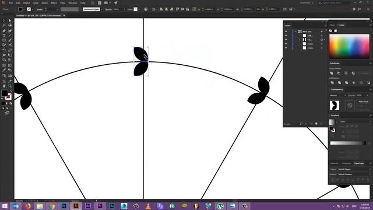Screen dimensions: 373x210
Task: Click the Divide pathfinder icon
Action: click(332, 83)
